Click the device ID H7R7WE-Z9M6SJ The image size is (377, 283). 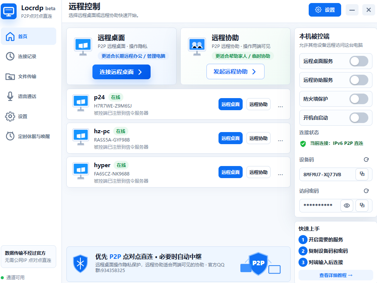click(113, 106)
